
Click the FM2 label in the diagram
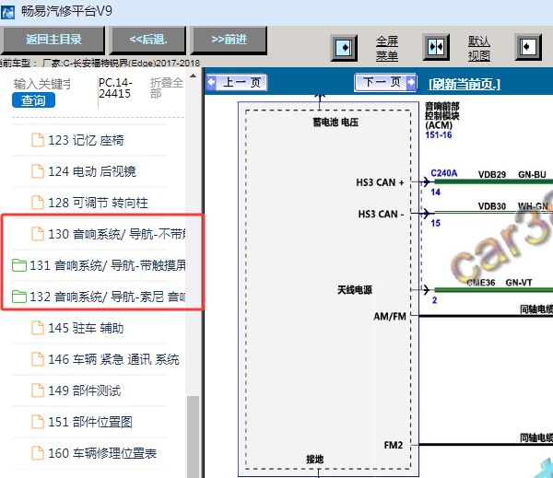394,445
